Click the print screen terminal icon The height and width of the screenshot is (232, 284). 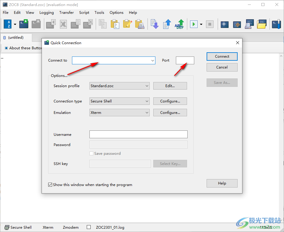[x=249, y=24]
